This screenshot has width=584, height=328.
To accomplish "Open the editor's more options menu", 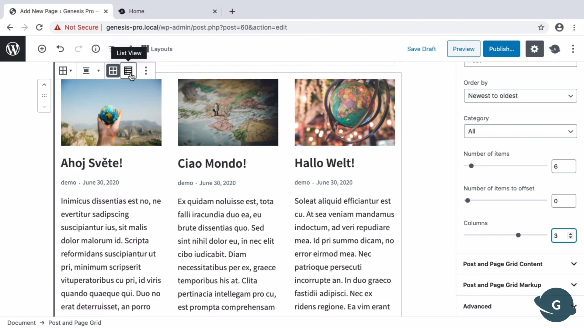I will 573,49.
